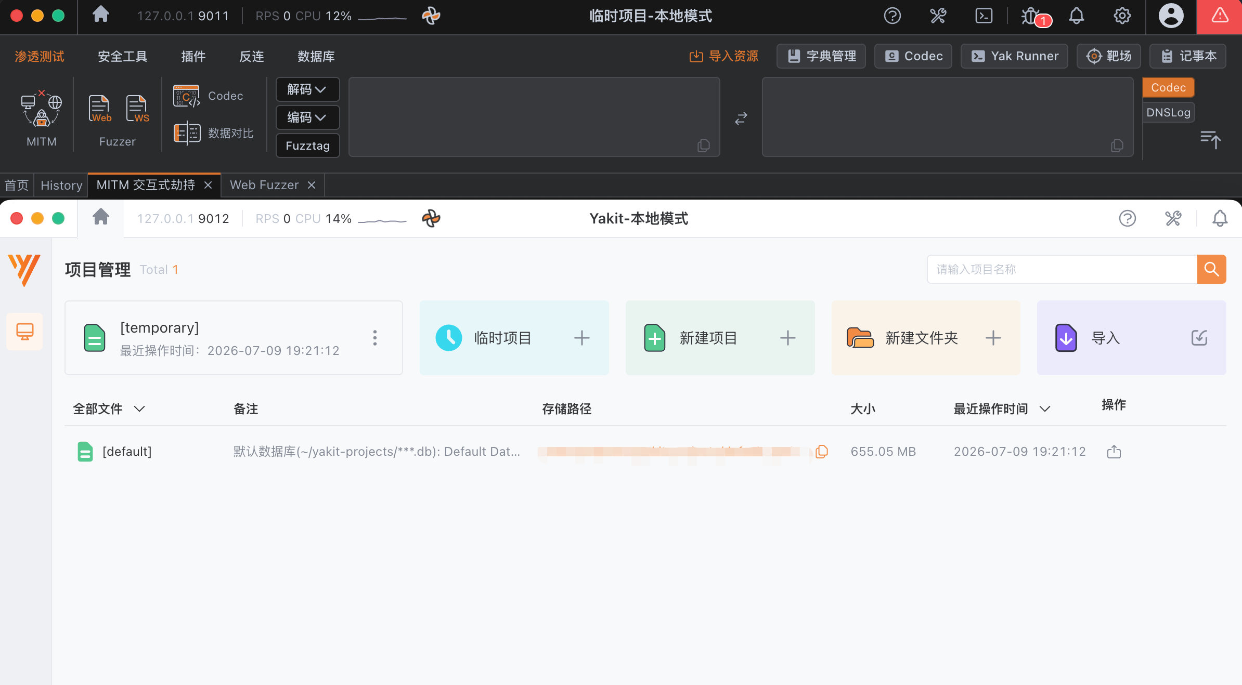Open the wrench tools icon in dark window
Screen dimensions: 1242x685
click(938, 16)
